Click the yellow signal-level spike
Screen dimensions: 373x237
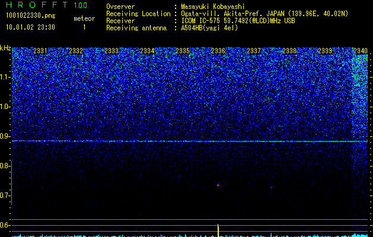pyautogui.click(x=218, y=230)
